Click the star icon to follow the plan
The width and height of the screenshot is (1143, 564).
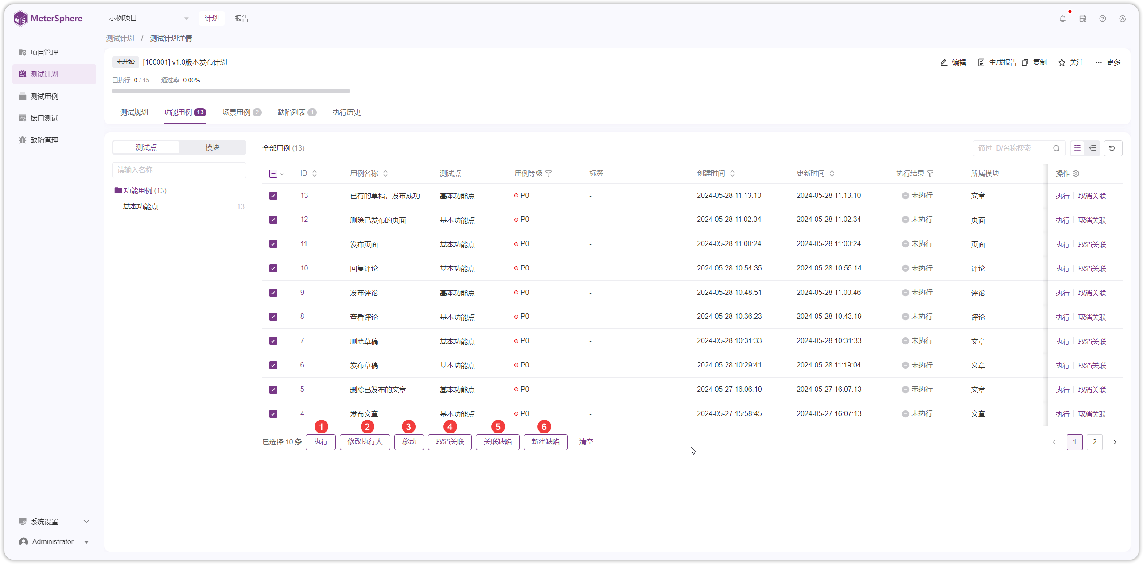click(1061, 62)
